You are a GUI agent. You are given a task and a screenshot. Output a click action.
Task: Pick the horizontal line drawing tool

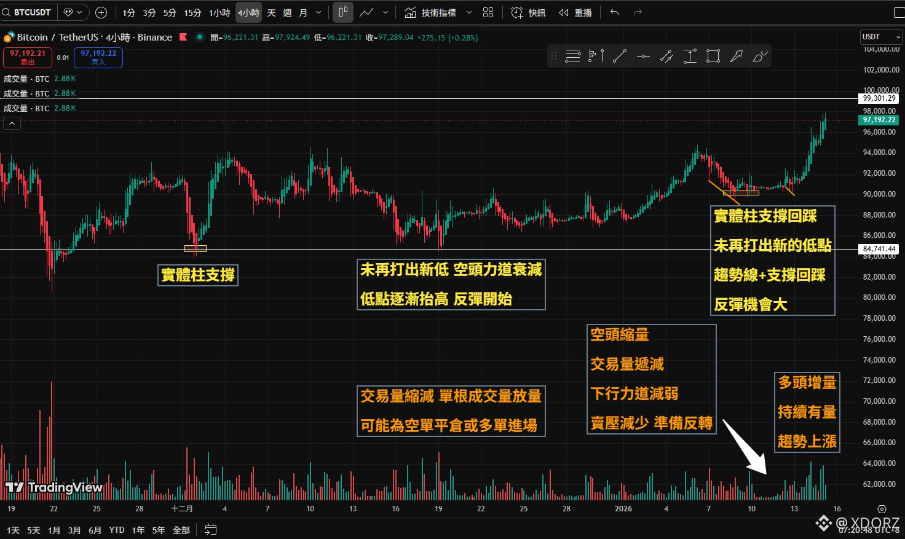[x=643, y=57]
